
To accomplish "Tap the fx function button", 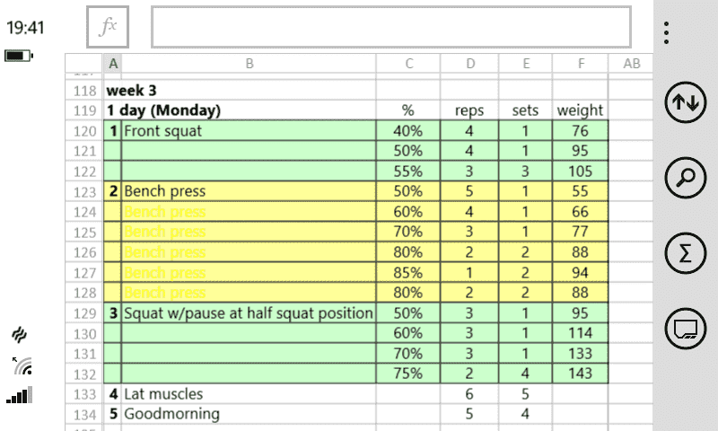I will [108, 28].
